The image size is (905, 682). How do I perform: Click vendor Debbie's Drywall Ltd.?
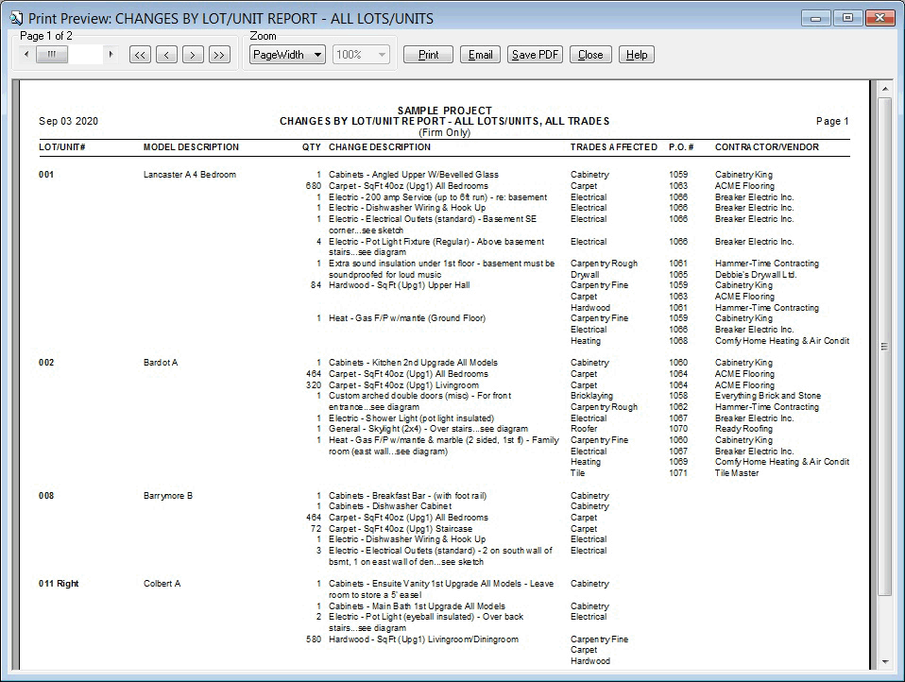point(756,275)
